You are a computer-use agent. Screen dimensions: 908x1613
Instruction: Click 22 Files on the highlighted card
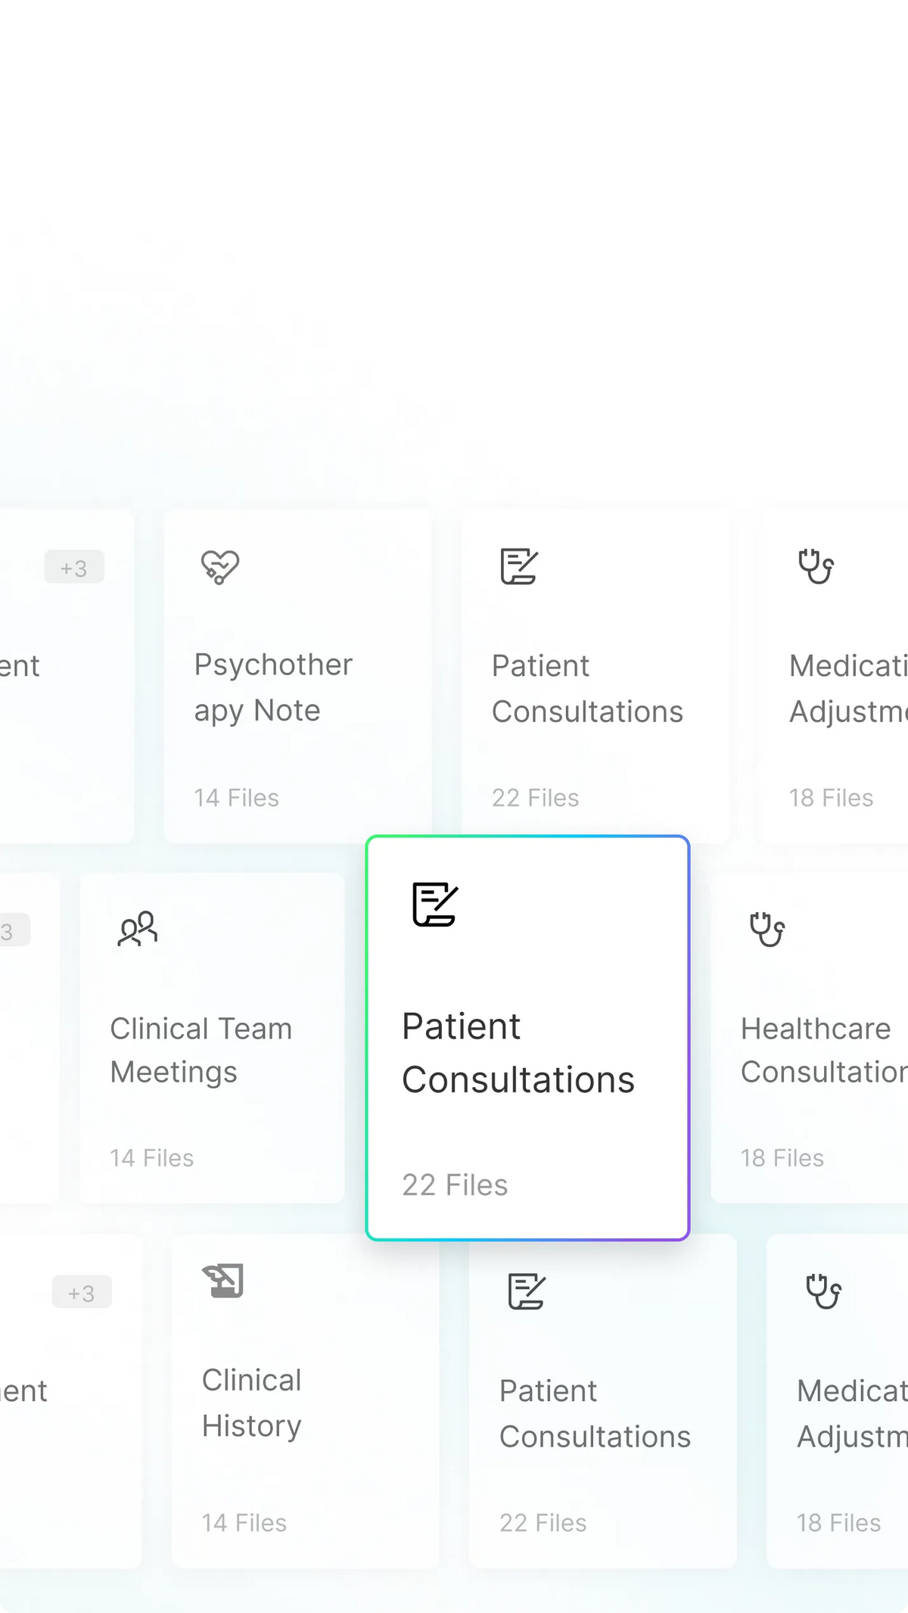coord(455,1185)
